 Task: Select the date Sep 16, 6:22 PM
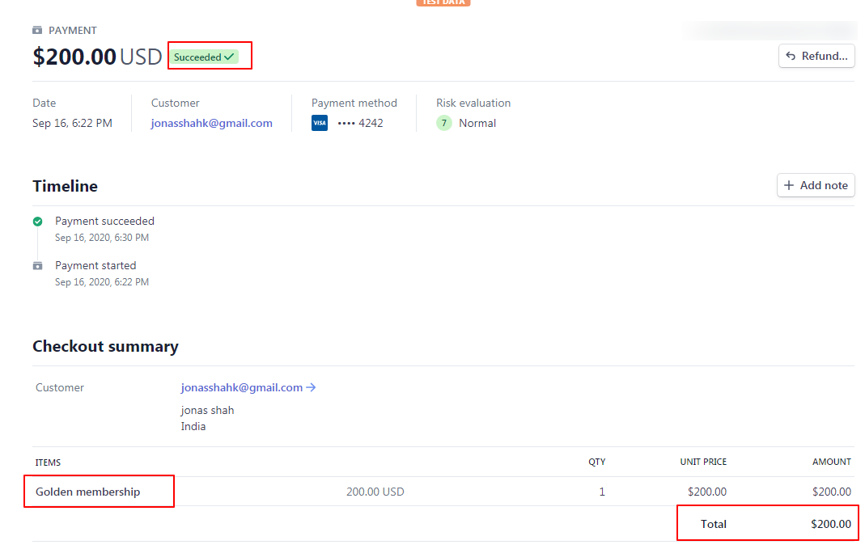tap(72, 123)
